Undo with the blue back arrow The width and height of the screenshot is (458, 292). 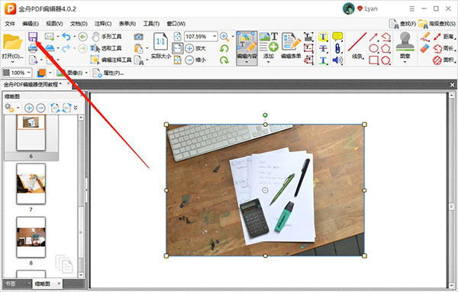click(66, 37)
